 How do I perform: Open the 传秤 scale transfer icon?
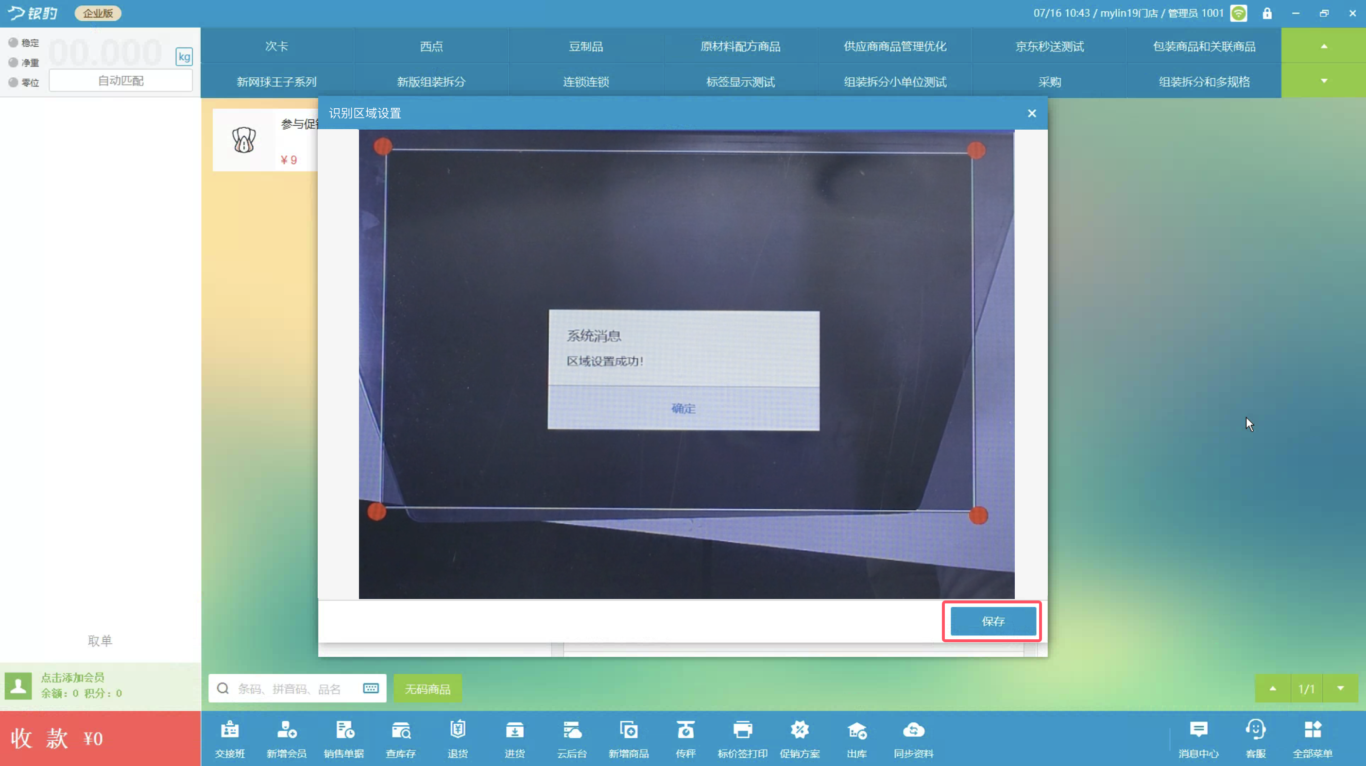pos(685,738)
